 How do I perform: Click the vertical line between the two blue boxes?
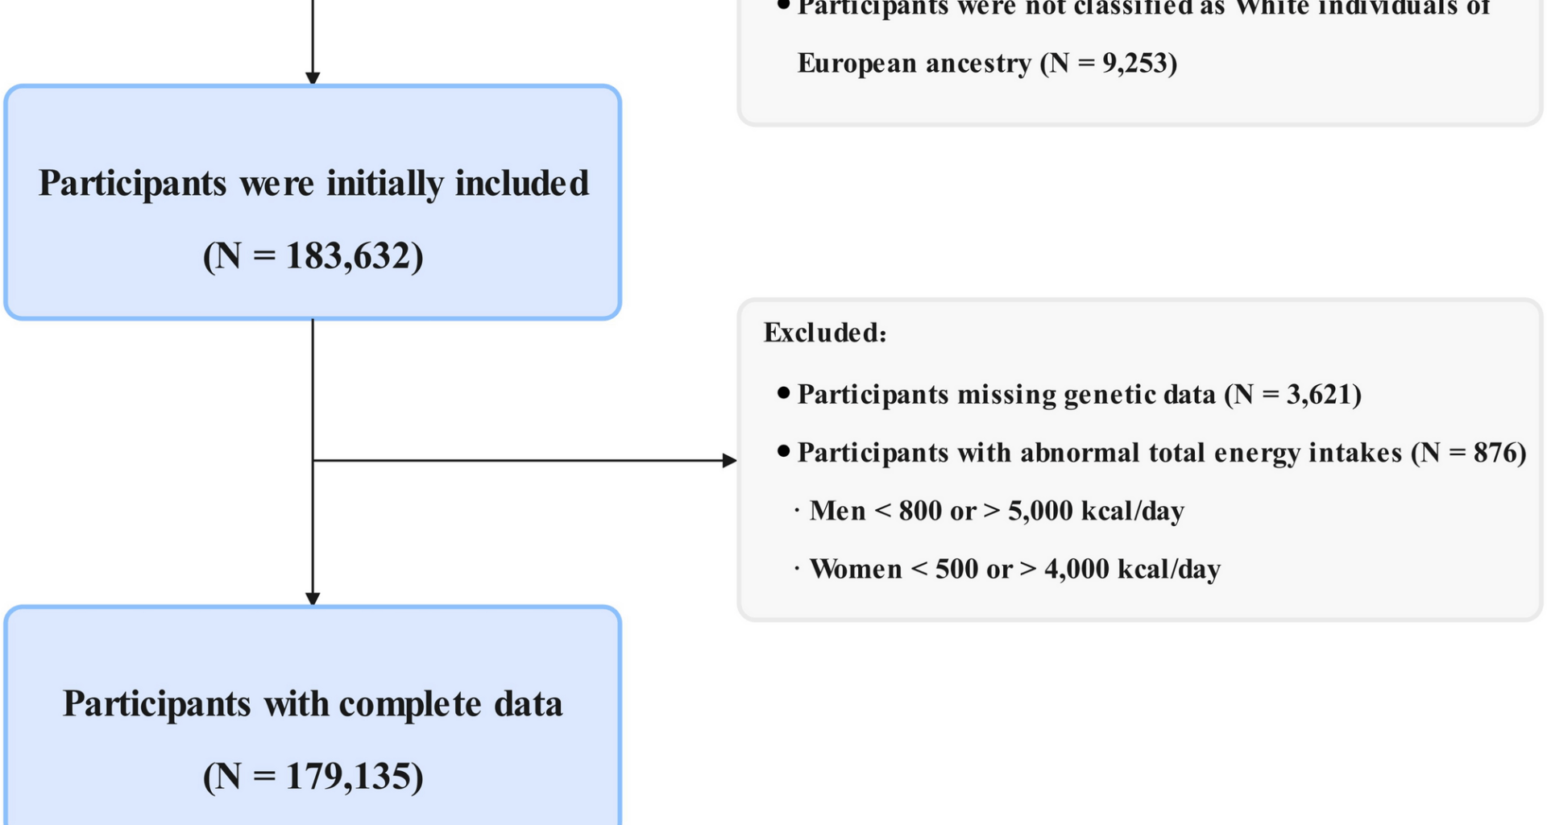(x=313, y=387)
